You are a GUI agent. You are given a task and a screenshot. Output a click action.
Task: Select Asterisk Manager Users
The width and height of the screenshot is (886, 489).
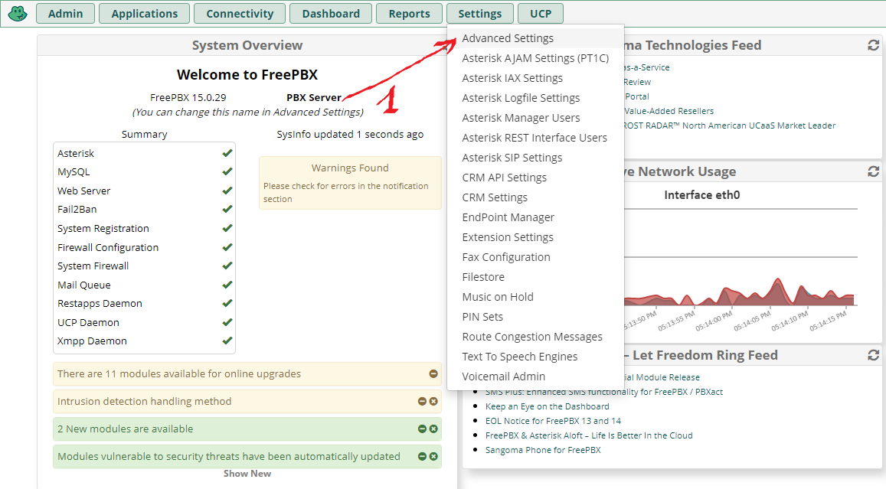(x=535, y=118)
